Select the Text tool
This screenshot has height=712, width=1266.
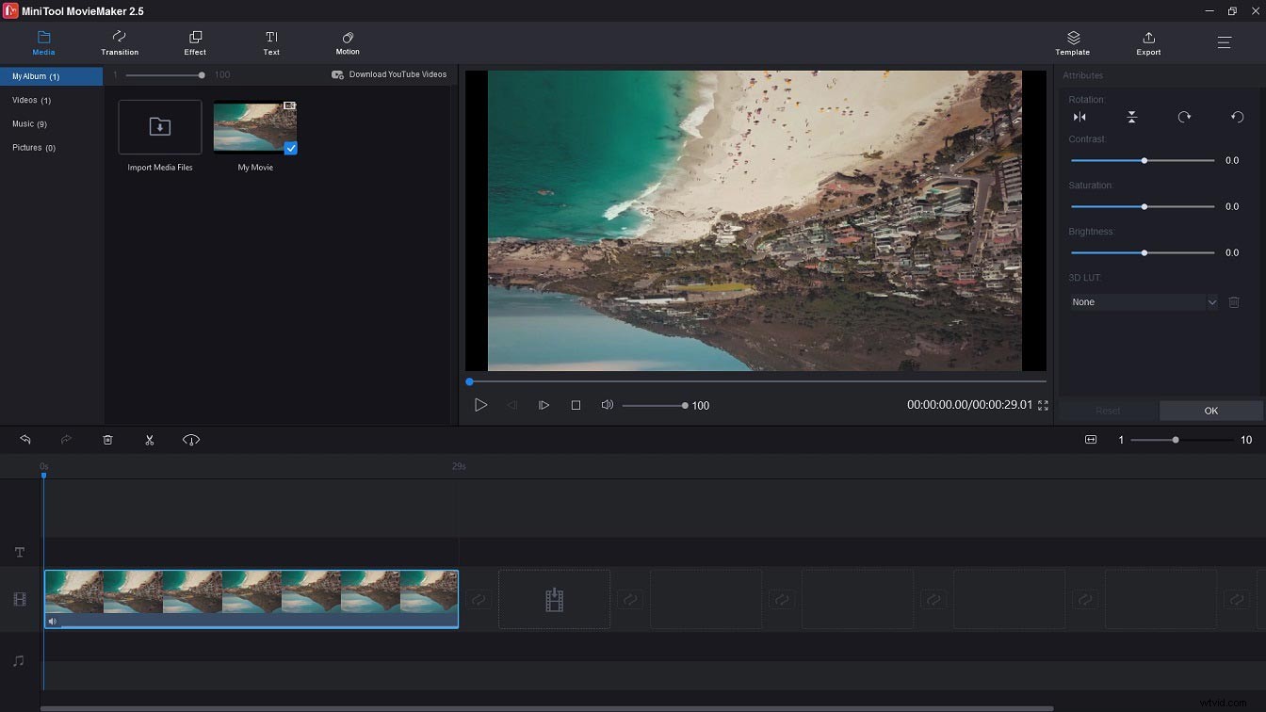click(x=271, y=42)
